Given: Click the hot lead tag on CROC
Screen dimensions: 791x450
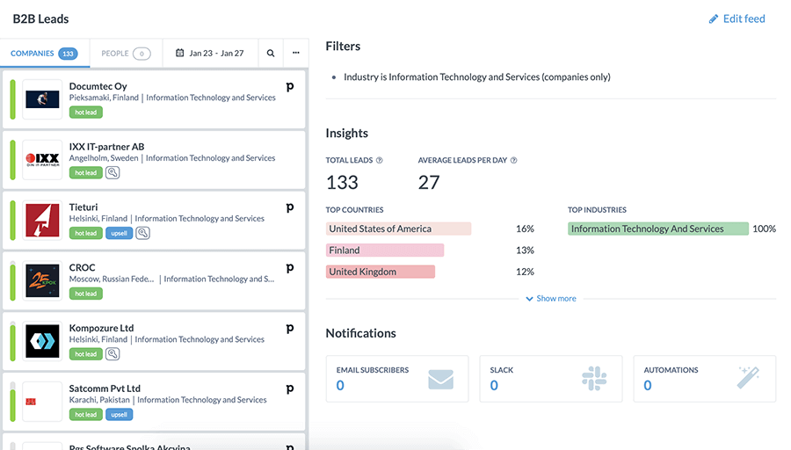Looking at the screenshot, I should tap(86, 294).
